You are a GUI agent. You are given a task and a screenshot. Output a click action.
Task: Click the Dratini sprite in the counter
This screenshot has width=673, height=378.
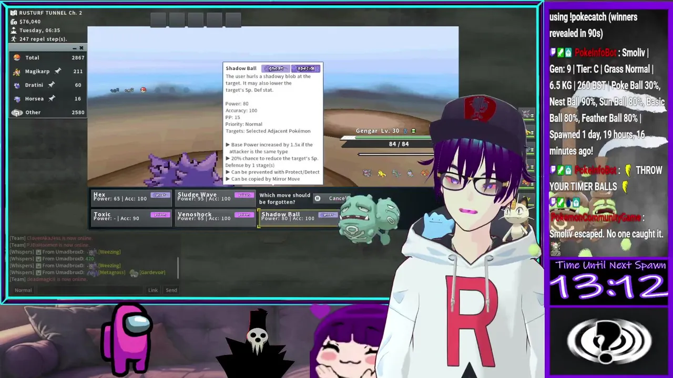pyautogui.click(x=17, y=85)
